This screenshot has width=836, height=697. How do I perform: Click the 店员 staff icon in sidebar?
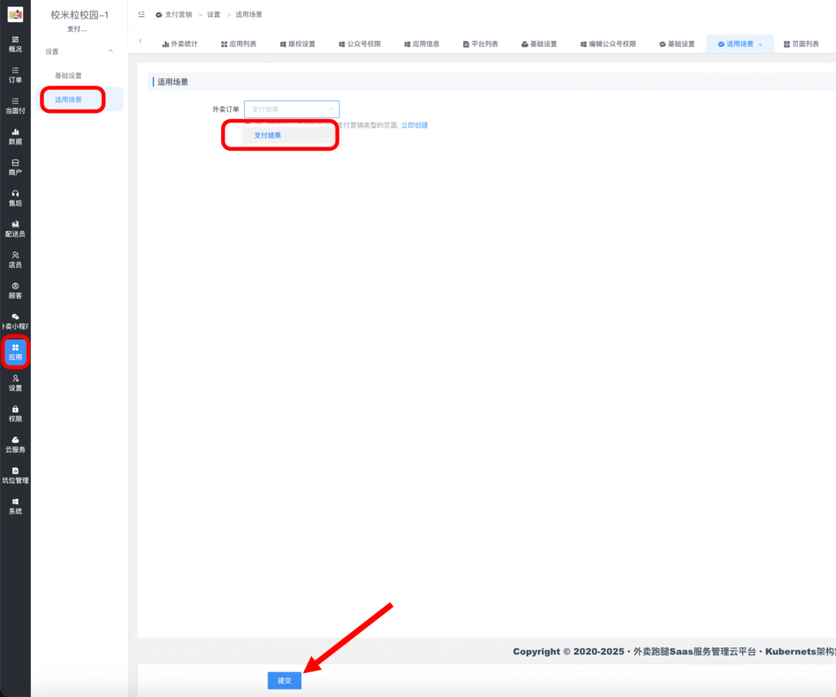(15, 260)
